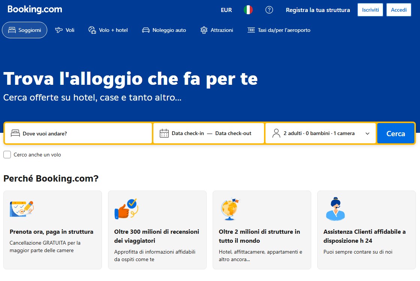Image resolution: width=420 pixels, height=281 pixels.
Task: Click the Booking.com logo
Action: click(35, 10)
